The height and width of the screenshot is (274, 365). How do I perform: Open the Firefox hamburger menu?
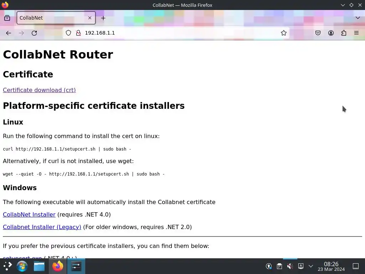(x=356, y=33)
